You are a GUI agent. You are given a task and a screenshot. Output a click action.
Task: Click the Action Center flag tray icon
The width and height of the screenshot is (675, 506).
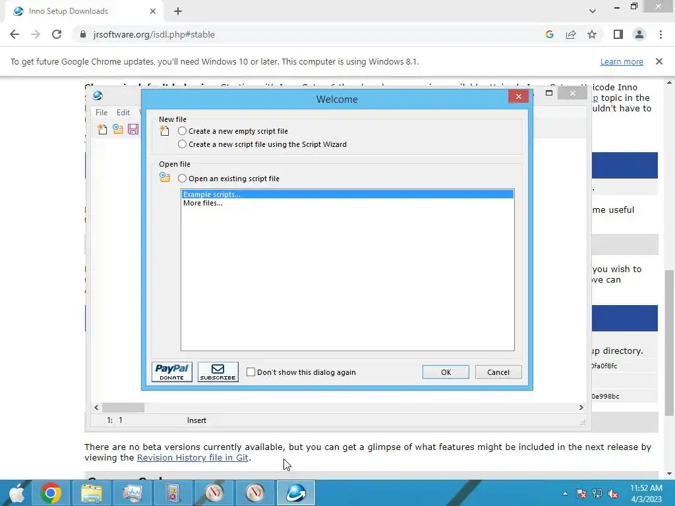point(581,493)
